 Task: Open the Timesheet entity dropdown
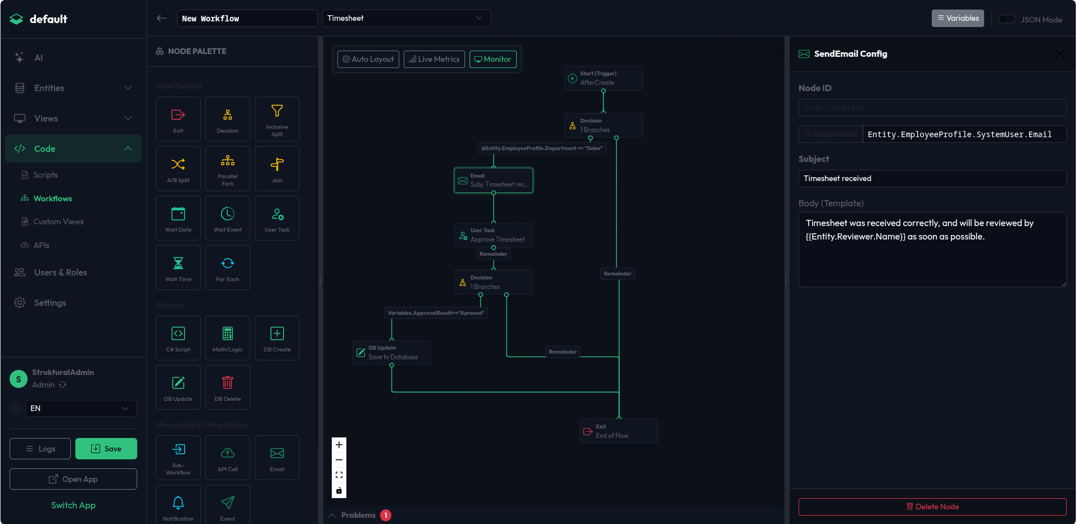[407, 18]
